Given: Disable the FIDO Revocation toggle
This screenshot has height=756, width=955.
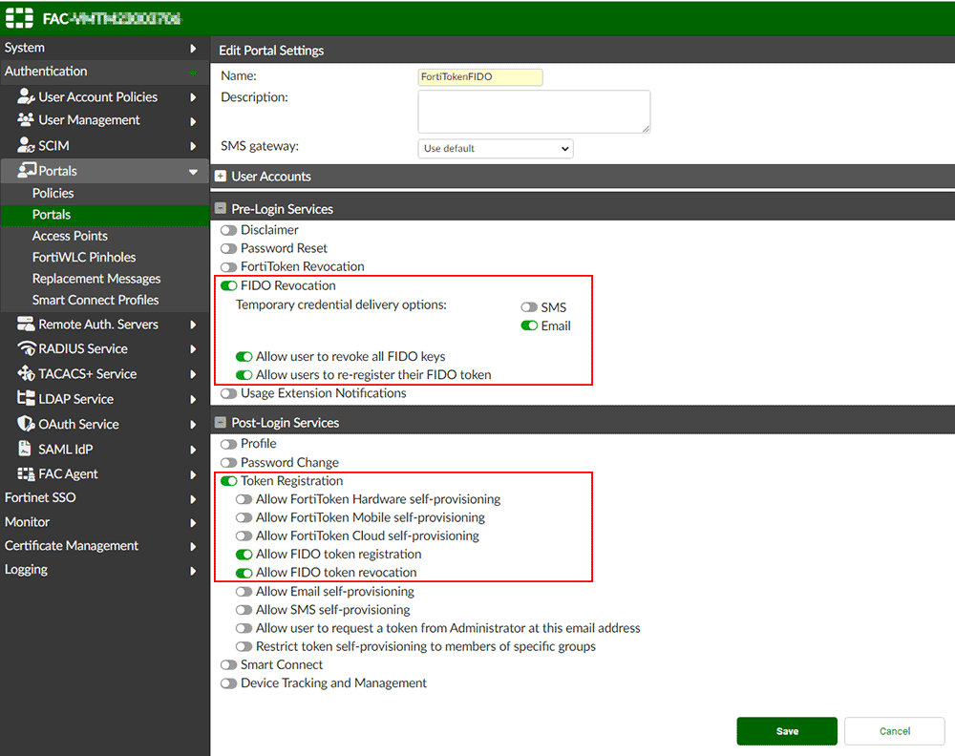Looking at the screenshot, I should click(x=228, y=285).
